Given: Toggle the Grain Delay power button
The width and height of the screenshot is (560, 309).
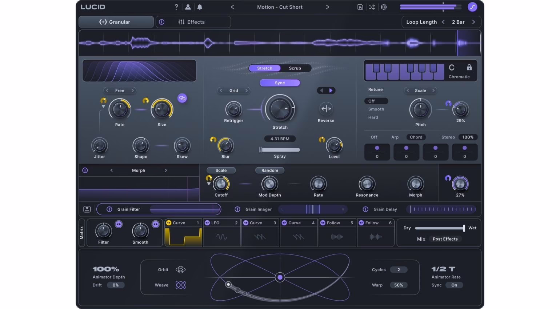Looking at the screenshot, I should (365, 209).
